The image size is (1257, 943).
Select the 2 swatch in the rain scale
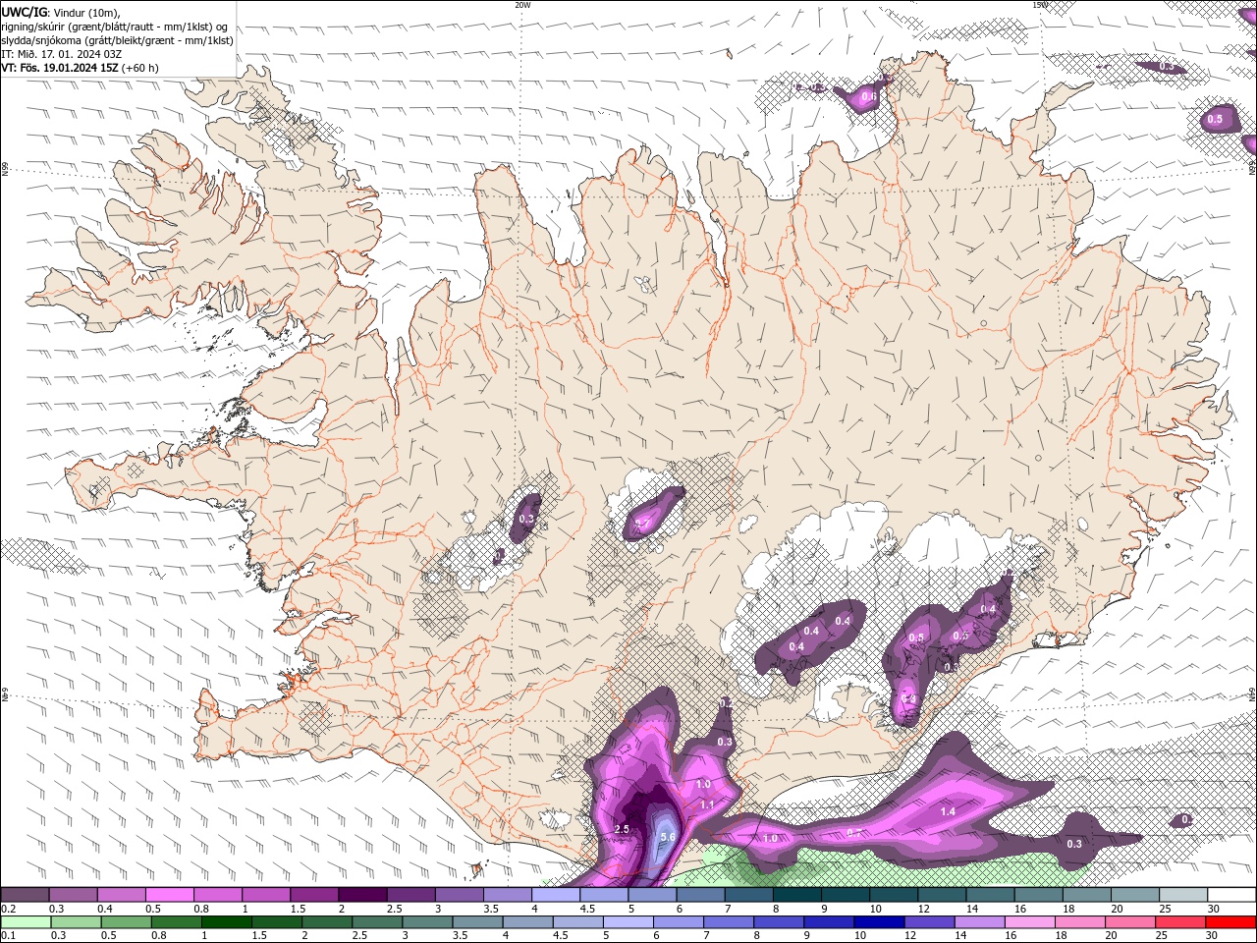327,922
